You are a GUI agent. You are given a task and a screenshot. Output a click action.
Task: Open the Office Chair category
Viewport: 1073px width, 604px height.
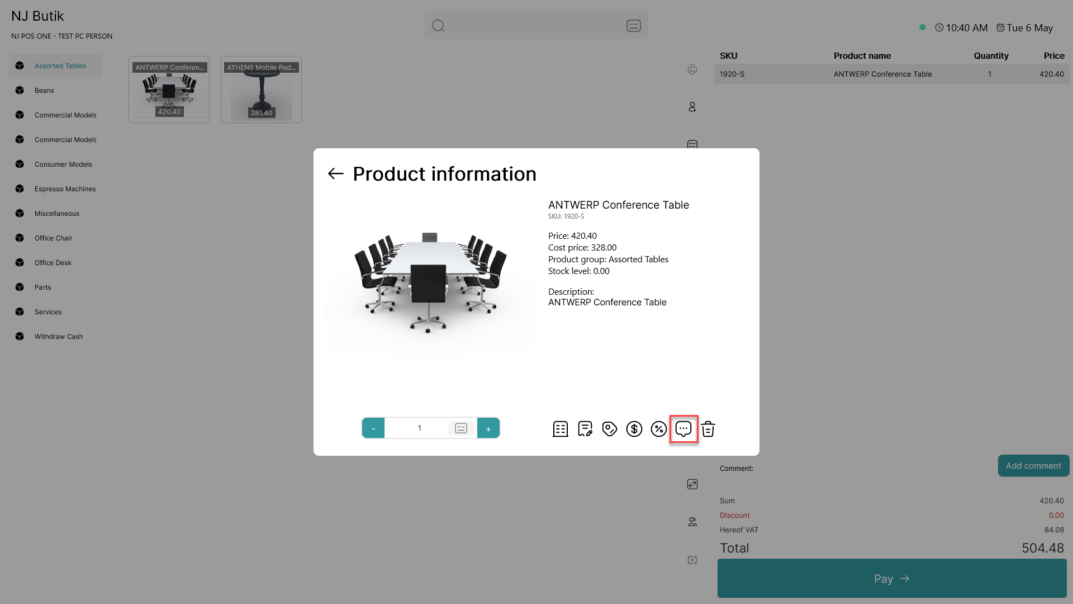coord(56,238)
